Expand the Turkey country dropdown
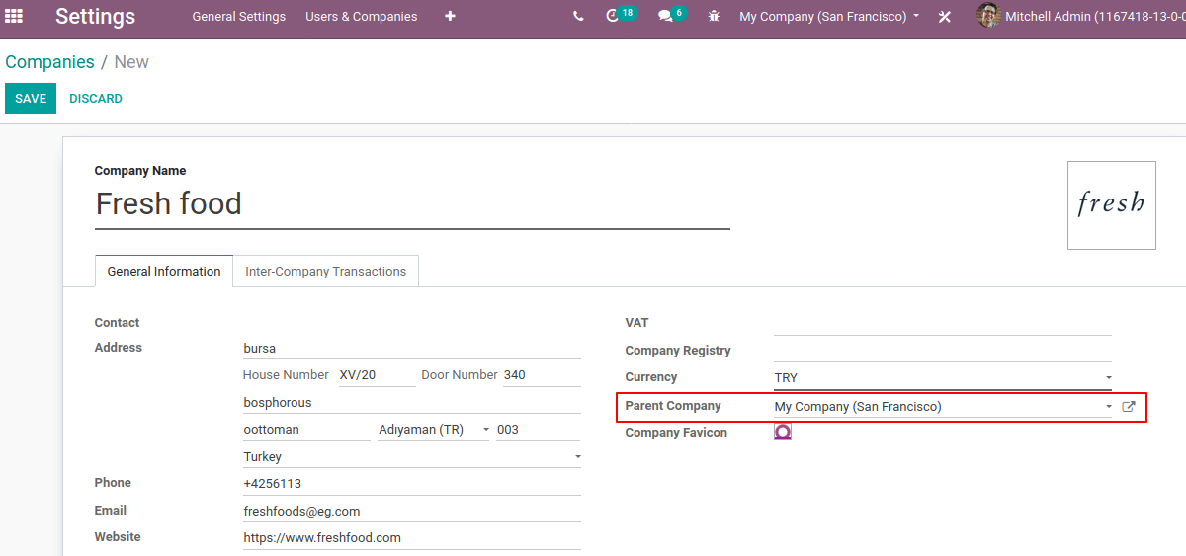The height and width of the screenshot is (556, 1186). 577,457
